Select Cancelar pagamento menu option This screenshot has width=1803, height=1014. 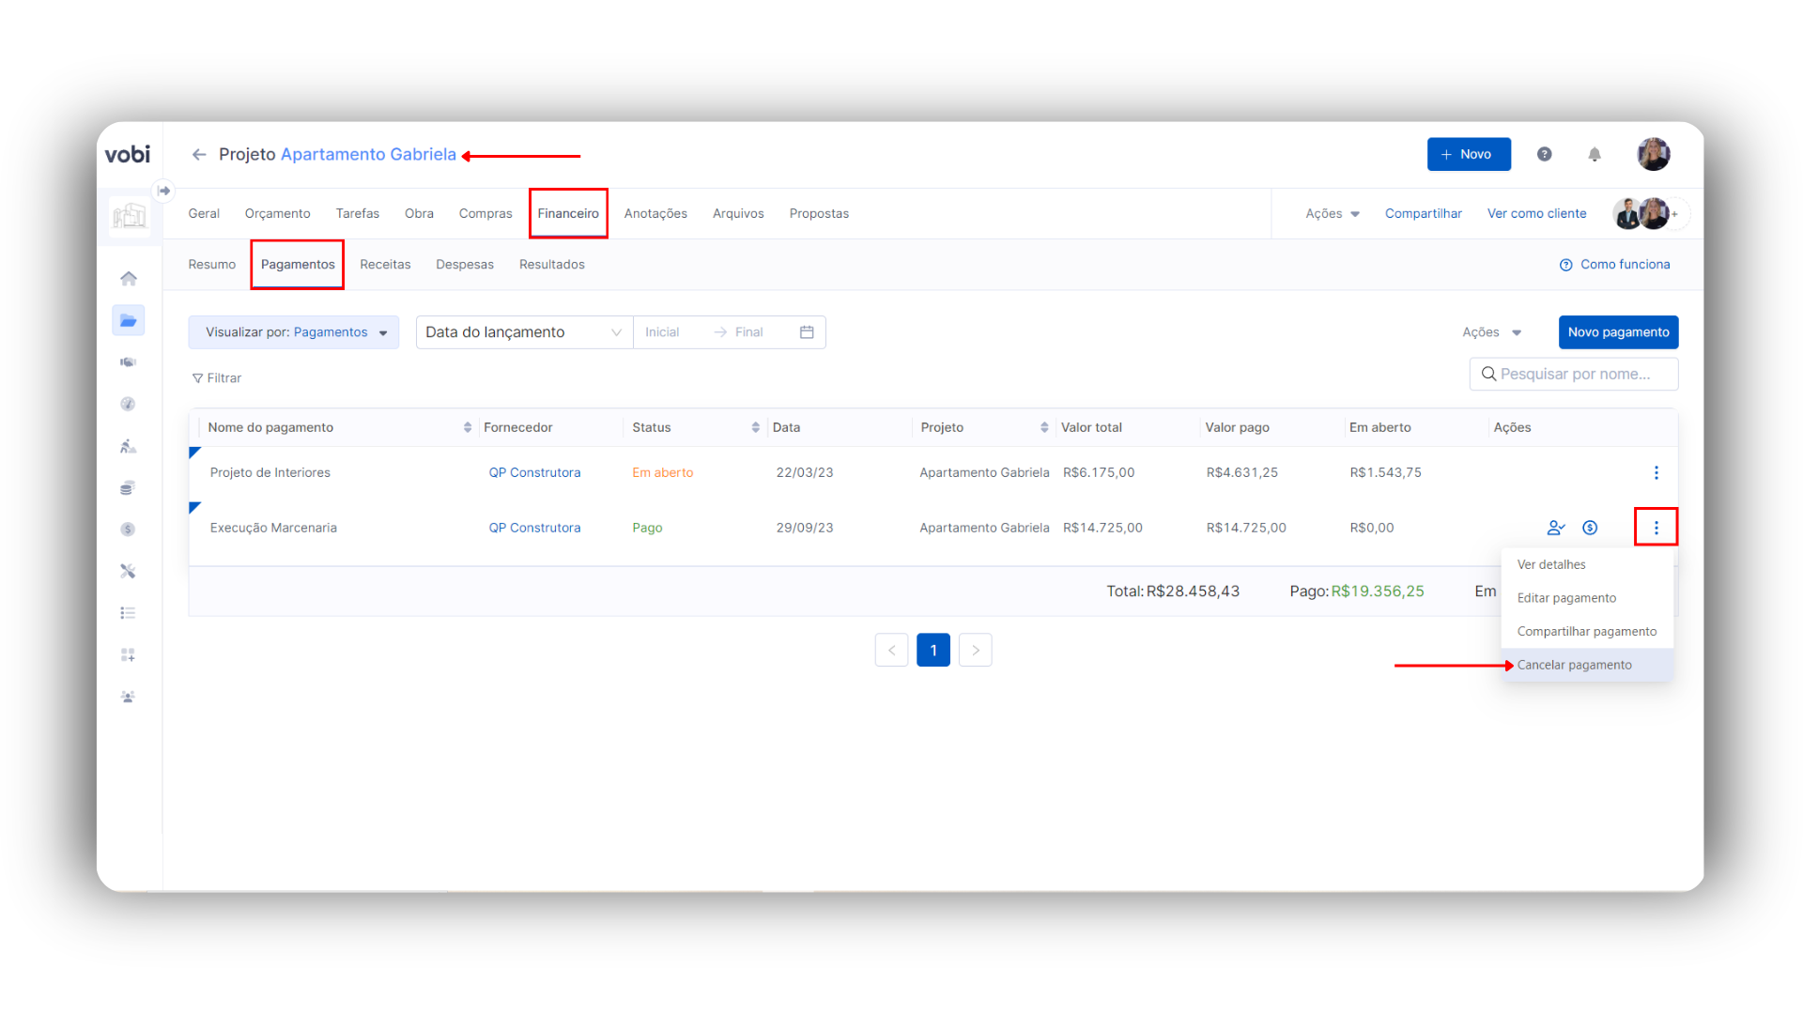(x=1574, y=665)
